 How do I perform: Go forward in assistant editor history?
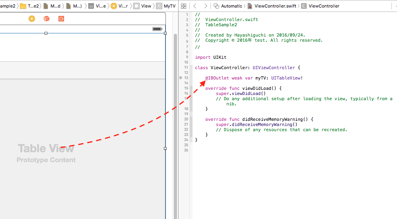pos(205,6)
